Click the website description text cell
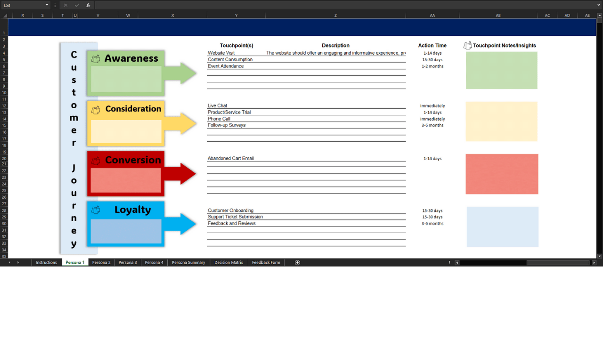The image size is (603, 339). 335,53
